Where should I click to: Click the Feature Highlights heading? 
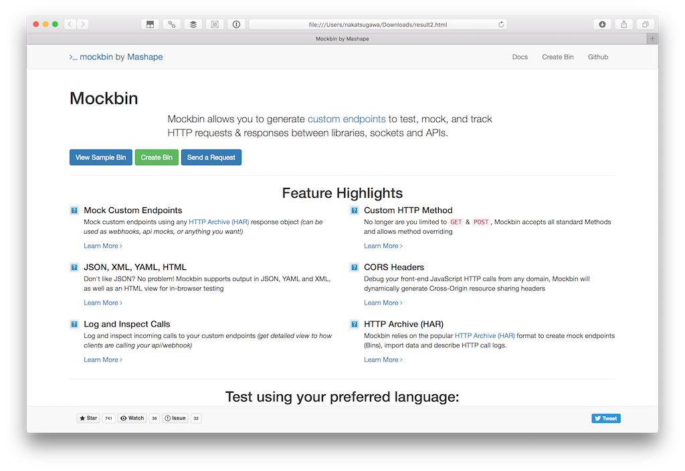pyautogui.click(x=342, y=193)
